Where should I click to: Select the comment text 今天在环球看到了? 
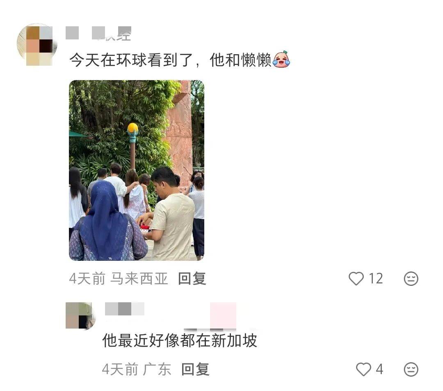(131, 60)
